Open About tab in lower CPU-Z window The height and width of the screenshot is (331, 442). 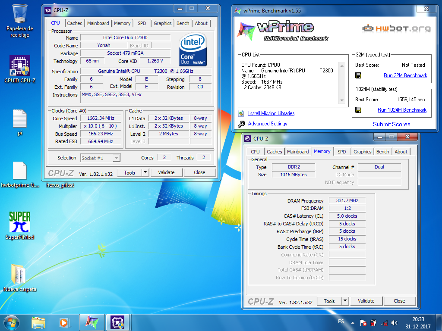(401, 152)
